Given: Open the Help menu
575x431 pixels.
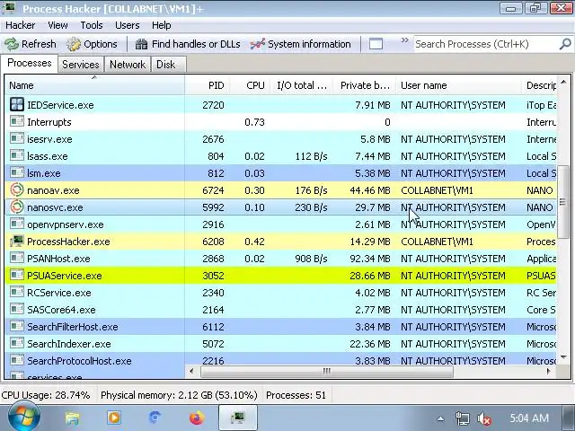Looking at the screenshot, I should coord(162,25).
